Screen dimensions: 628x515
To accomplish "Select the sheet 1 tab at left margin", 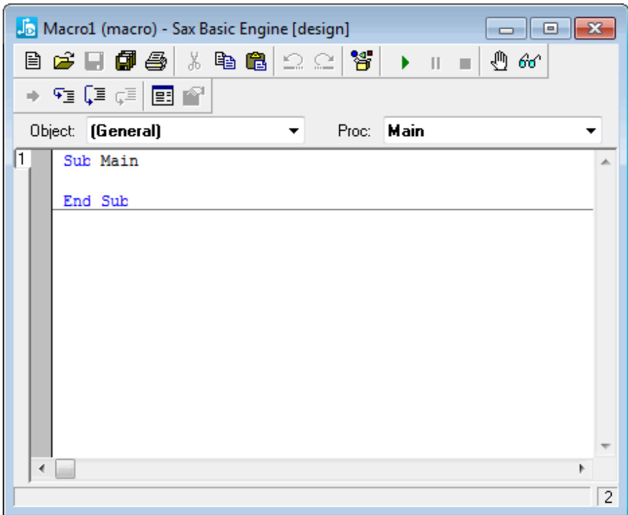I will (x=21, y=159).
